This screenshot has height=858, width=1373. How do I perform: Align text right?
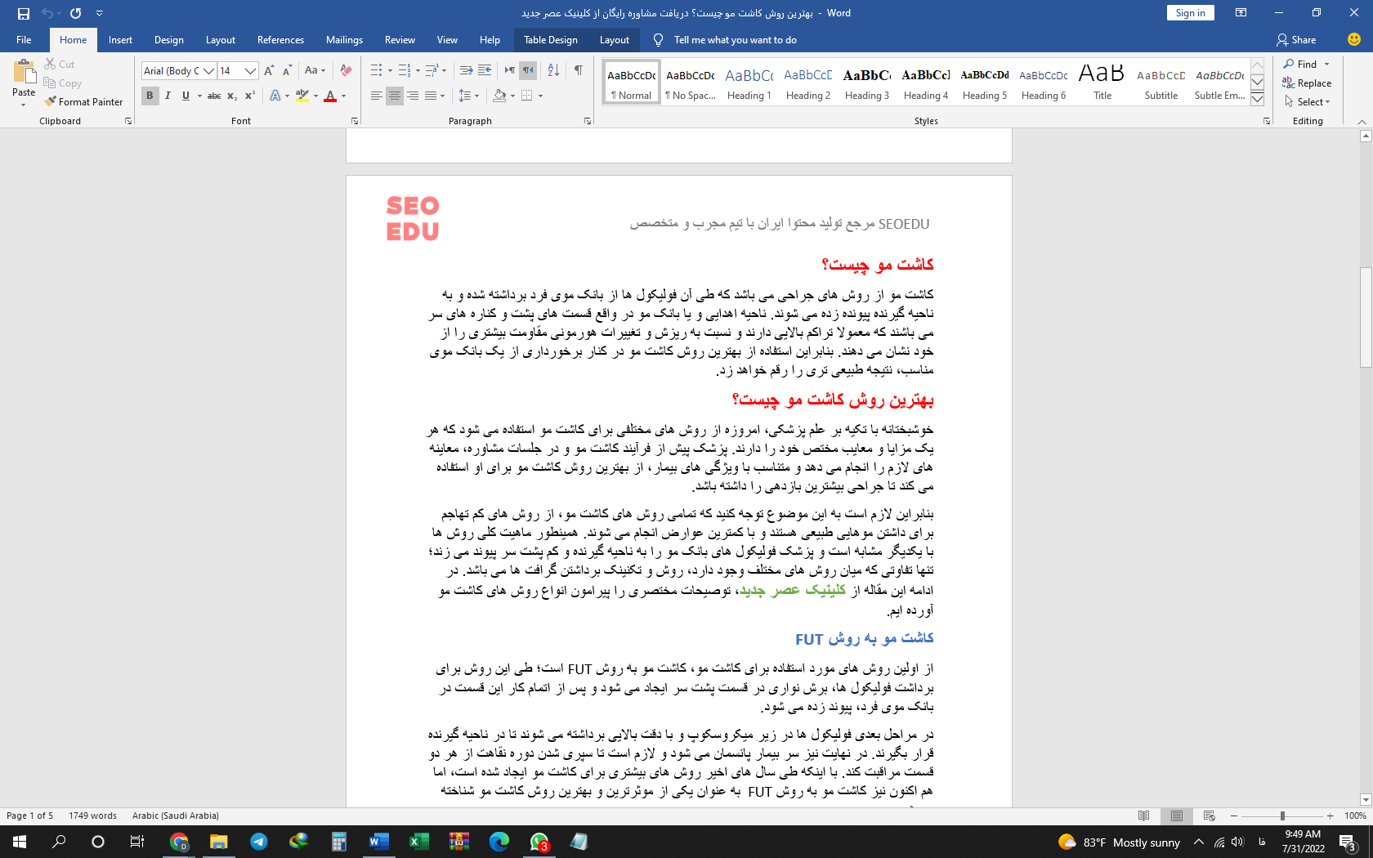pyautogui.click(x=413, y=96)
